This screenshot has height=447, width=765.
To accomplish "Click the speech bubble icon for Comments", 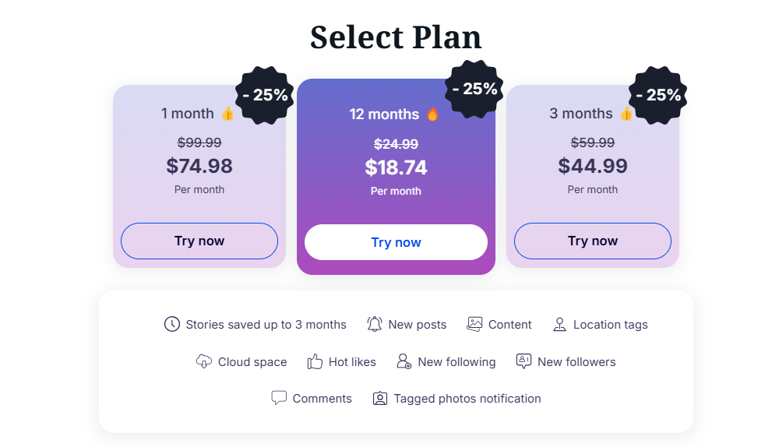I will tap(279, 398).
